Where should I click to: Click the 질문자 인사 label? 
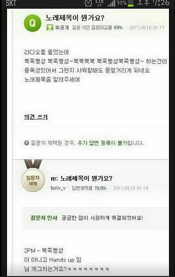point(44,218)
